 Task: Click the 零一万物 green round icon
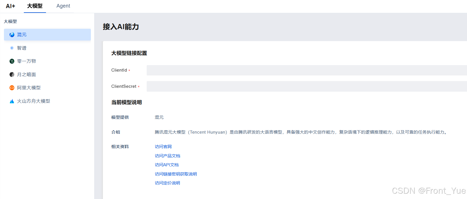tap(12, 61)
